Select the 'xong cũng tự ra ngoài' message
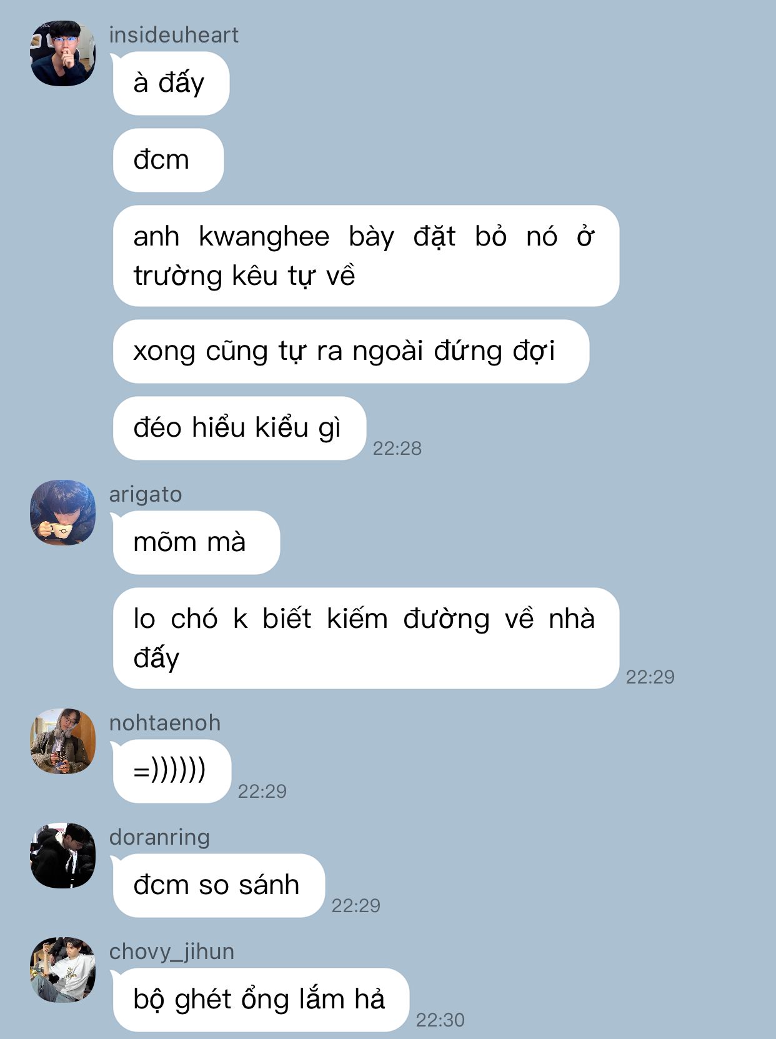The height and width of the screenshot is (1039, 776). coord(351,351)
